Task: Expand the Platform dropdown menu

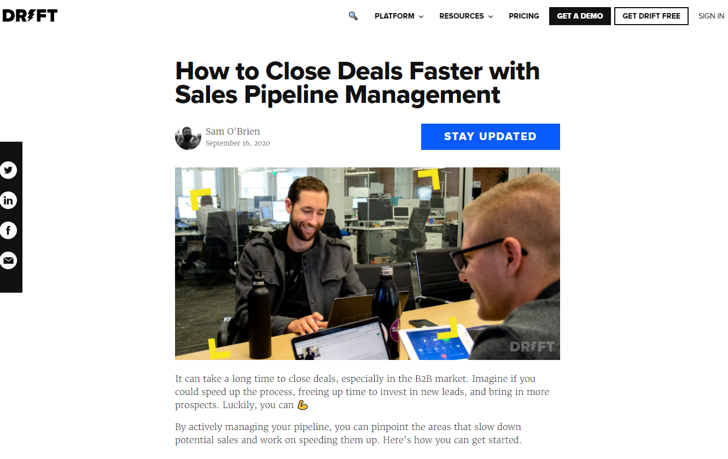Action: (399, 16)
